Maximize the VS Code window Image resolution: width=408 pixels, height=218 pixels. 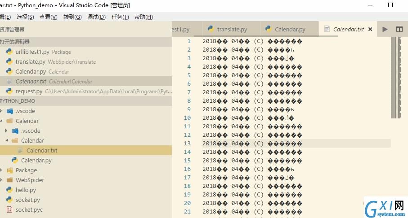(x=390, y=5)
